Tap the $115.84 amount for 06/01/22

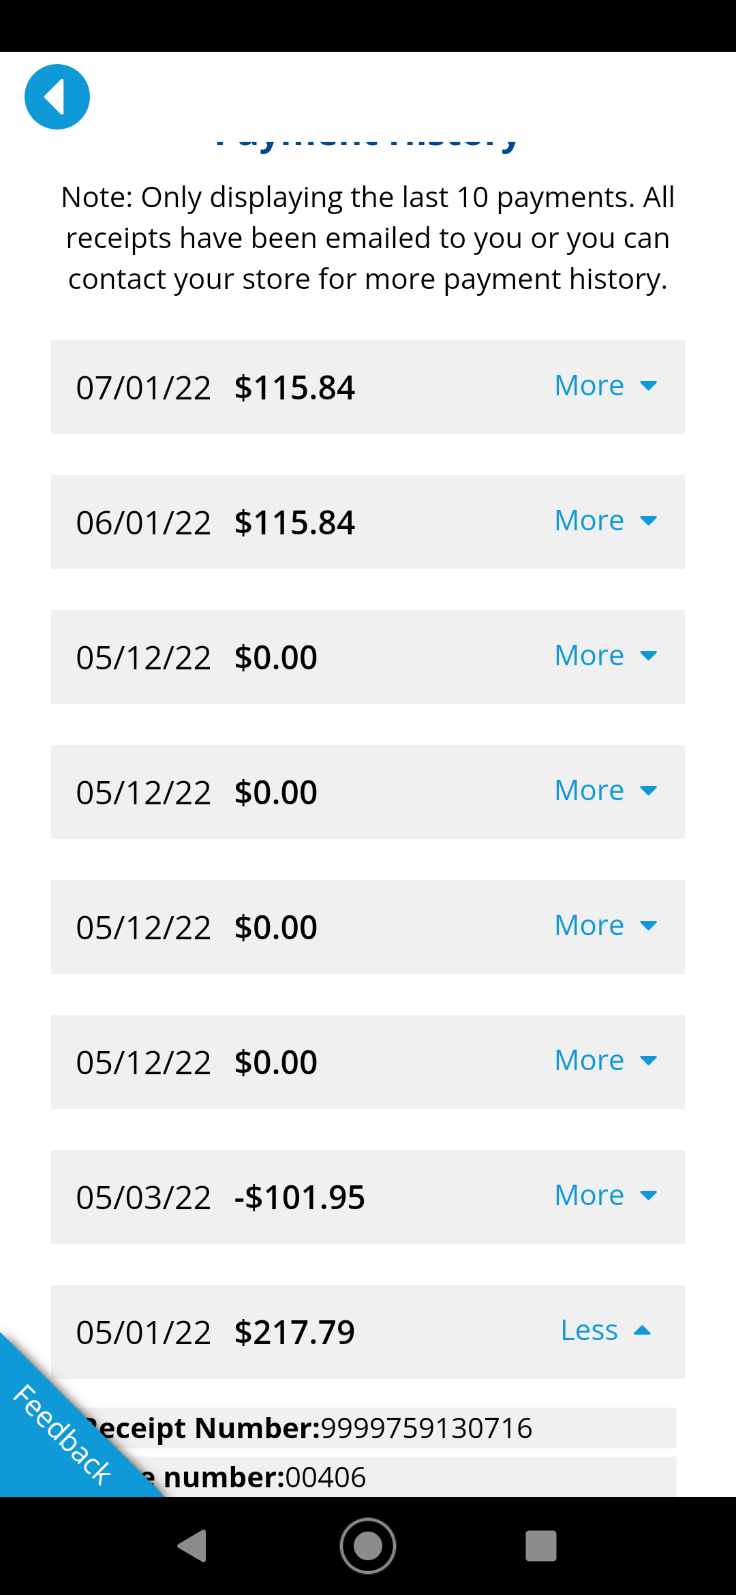294,523
